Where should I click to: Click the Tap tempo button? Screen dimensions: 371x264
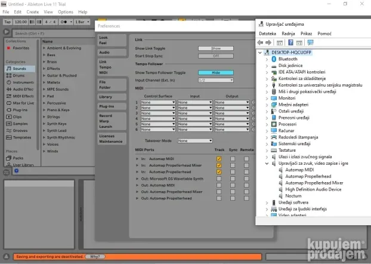click(8, 22)
